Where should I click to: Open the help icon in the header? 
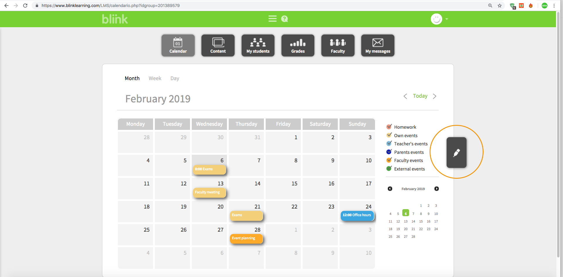[284, 19]
